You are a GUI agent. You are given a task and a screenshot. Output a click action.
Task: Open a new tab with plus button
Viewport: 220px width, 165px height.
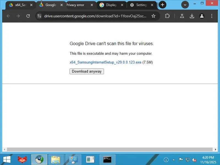163,5
